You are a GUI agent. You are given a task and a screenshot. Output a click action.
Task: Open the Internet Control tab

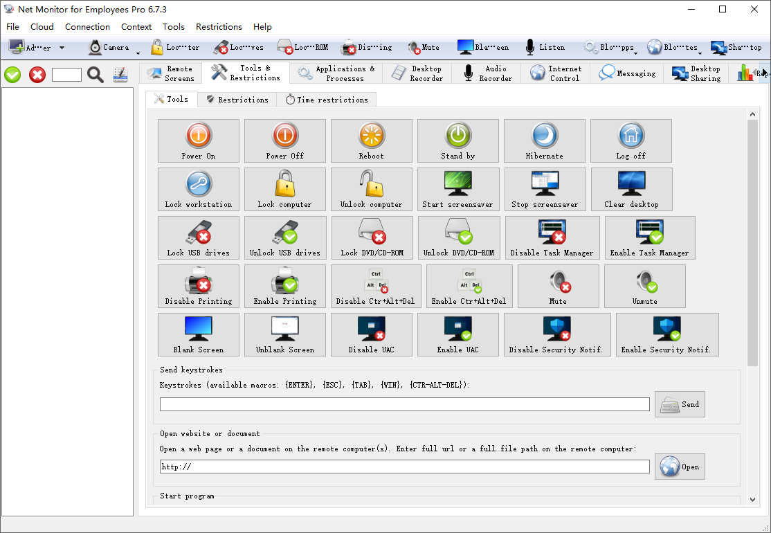click(556, 73)
